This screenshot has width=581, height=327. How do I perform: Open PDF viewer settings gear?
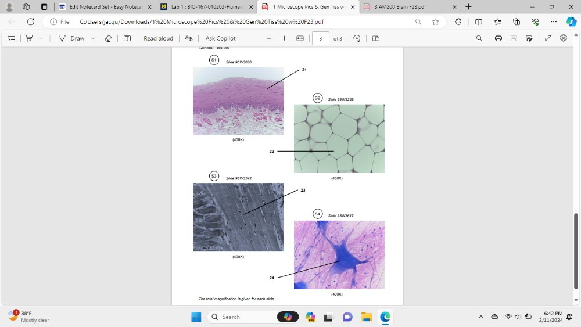[563, 38]
